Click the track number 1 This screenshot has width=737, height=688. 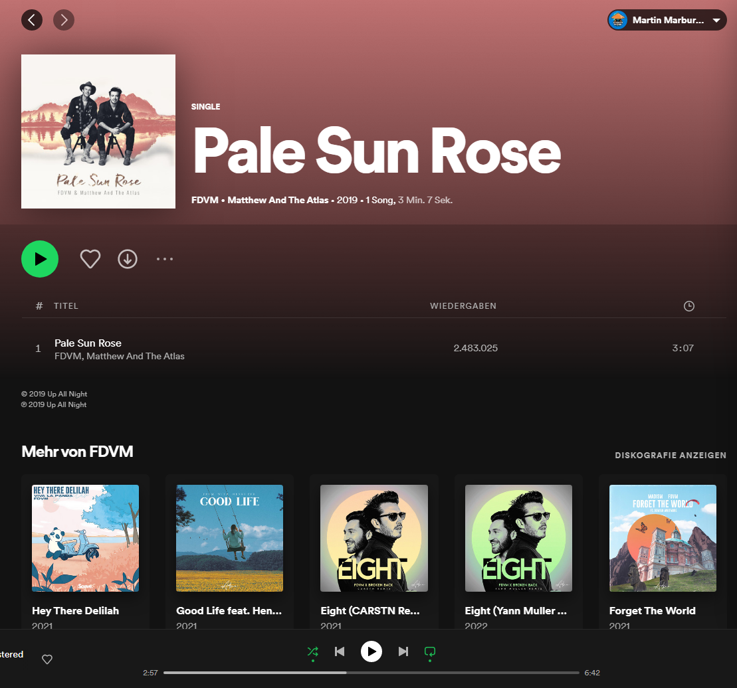point(38,349)
